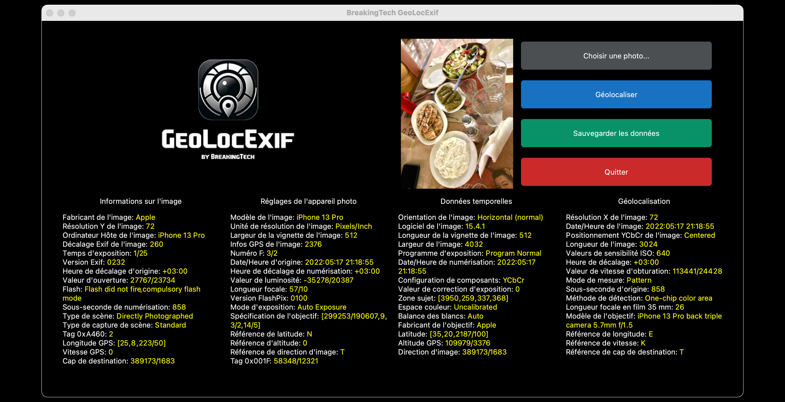Image resolution: width=785 pixels, height=402 pixels.
Task: Click the "Choisir une photo..." button
Action: [616, 55]
